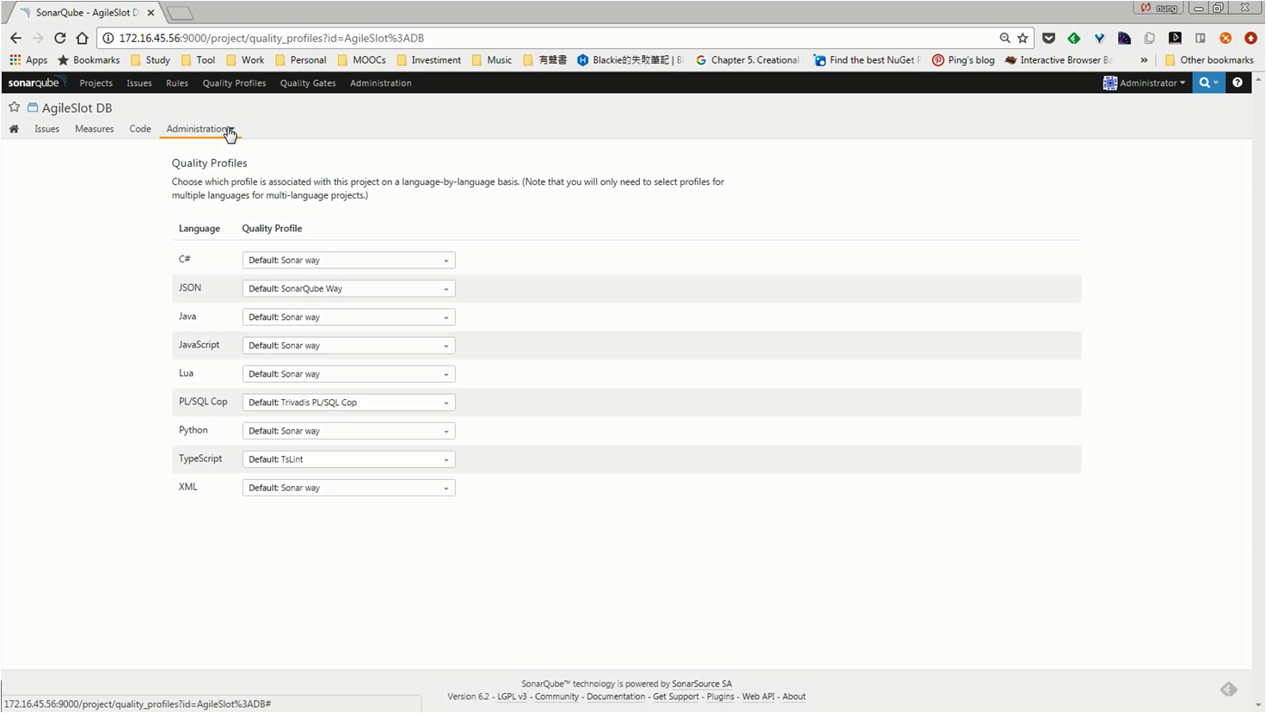Close the SonarQube browser tab

click(151, 13)
